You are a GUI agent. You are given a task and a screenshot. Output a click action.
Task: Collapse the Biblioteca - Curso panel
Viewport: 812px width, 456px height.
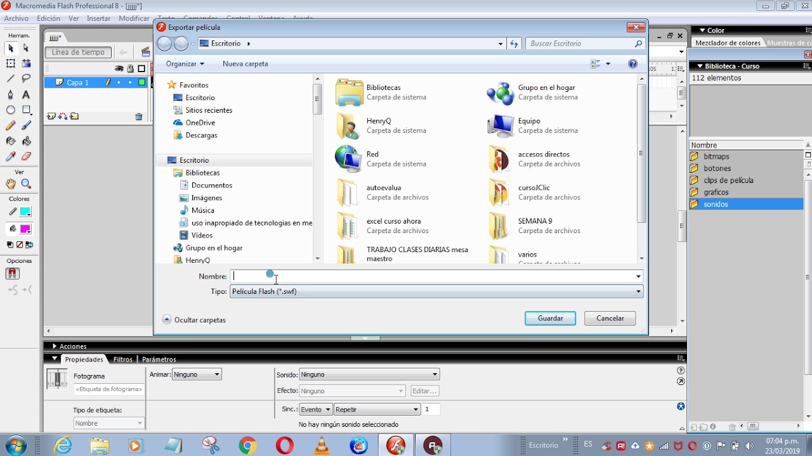(x=700, y=66)
